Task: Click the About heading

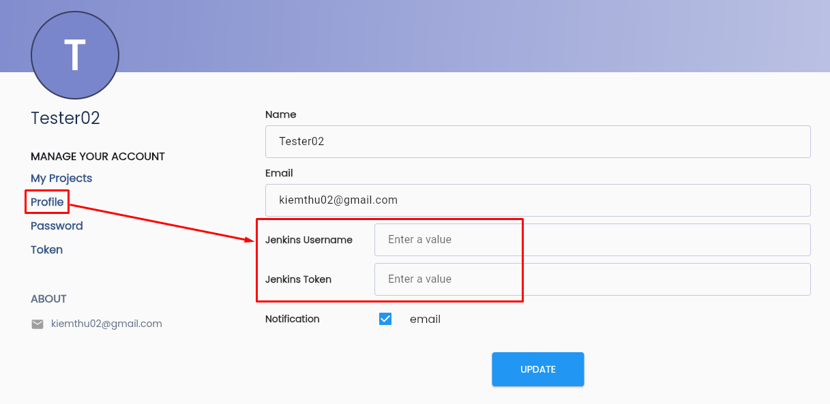Action: pyautogui.click(x=48, y=299)
